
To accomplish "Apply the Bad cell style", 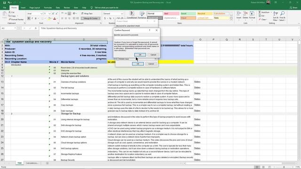I will point(172,14).
